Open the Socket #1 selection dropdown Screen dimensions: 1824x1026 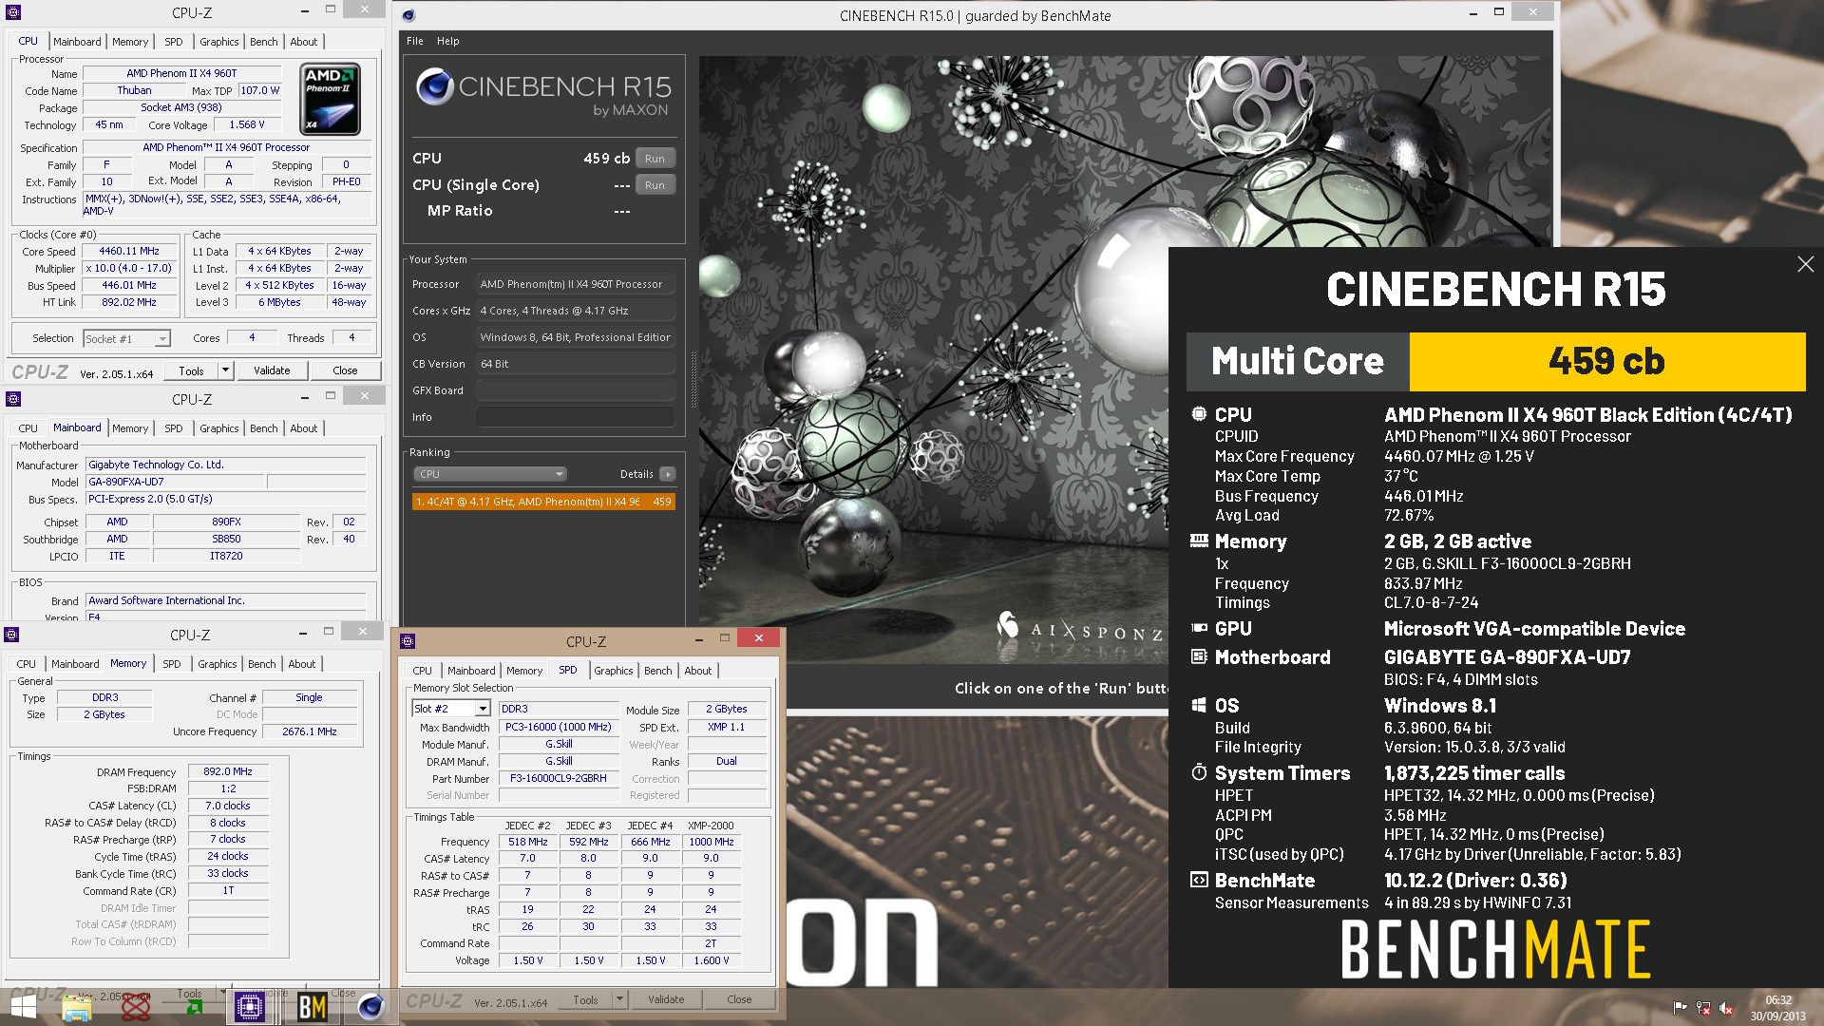[x=162, y=338]
